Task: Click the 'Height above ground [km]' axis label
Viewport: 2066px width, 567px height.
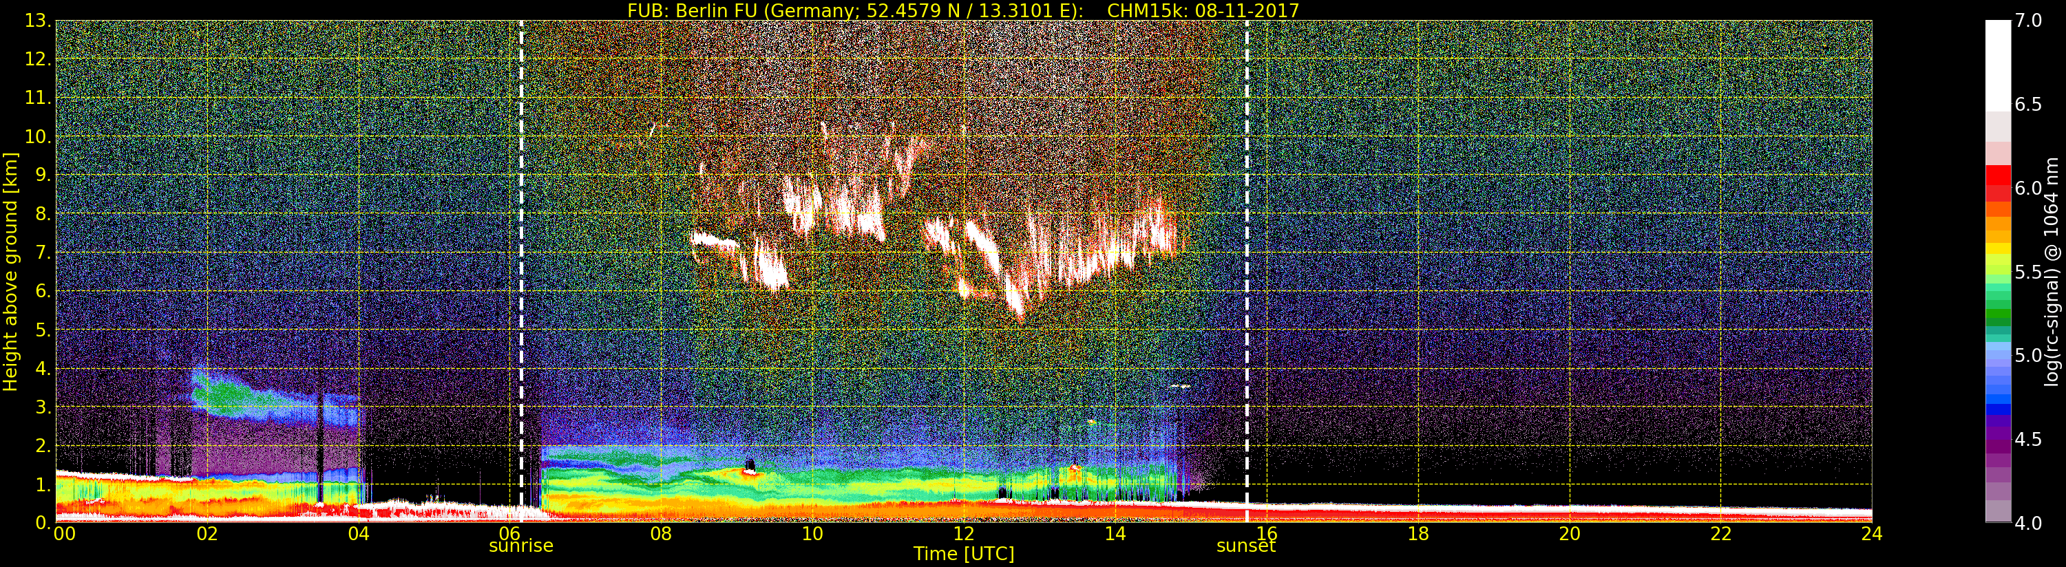Action: tap(10, 271)
